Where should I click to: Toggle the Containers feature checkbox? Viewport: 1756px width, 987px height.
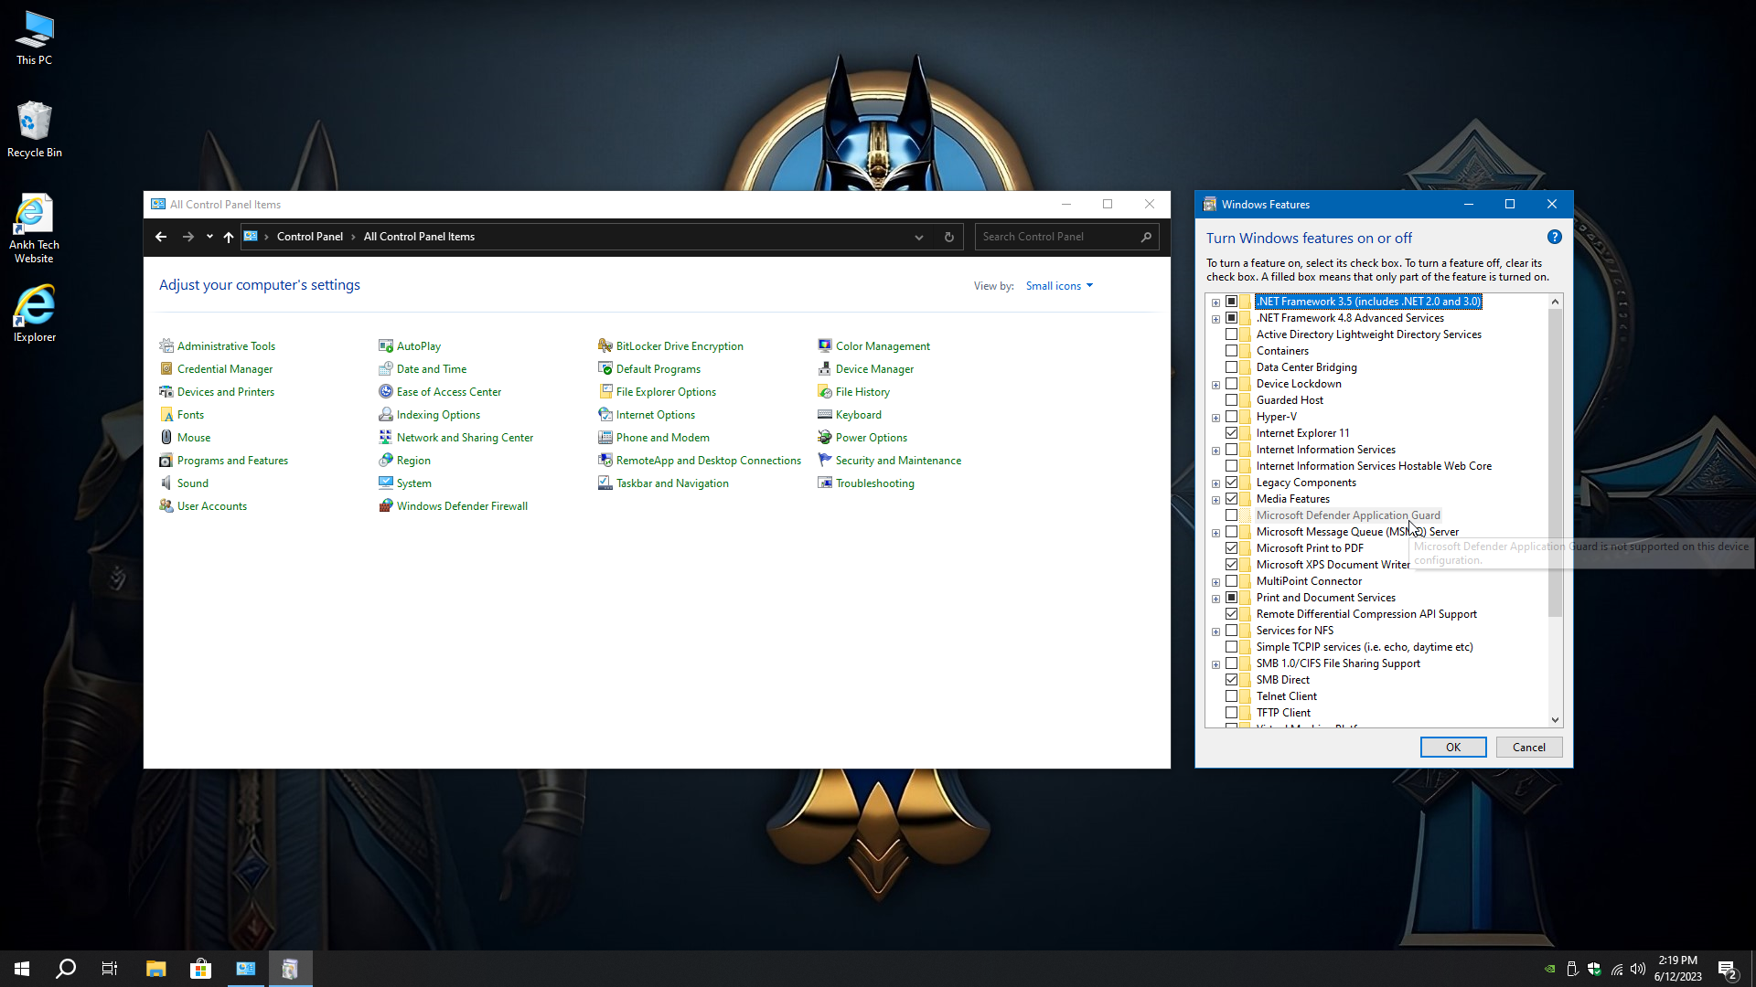(x=1231, y=351)
